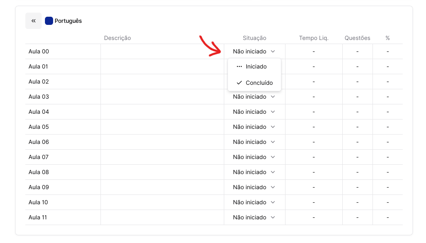The image size is (426, 243).
Task: Expand the Aula 07 status dropdown
Action: (x=254, y=157)
